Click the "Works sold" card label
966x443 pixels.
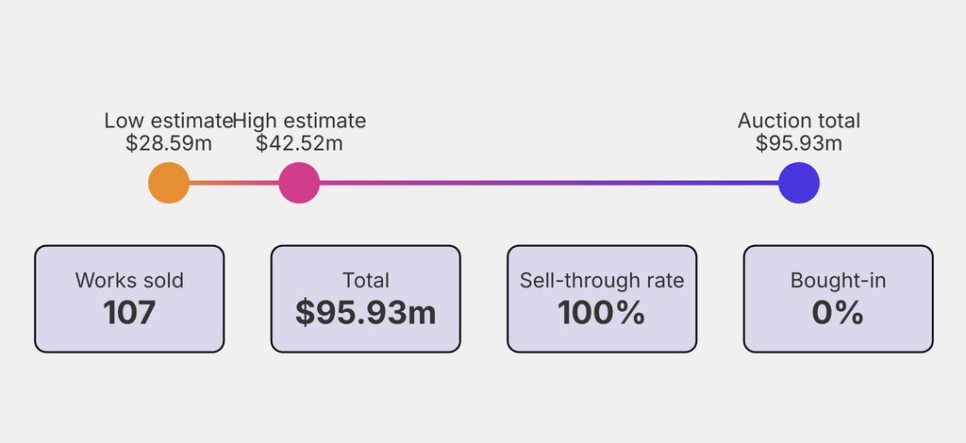tap(129, 280)
